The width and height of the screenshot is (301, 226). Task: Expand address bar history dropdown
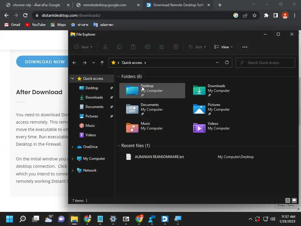(217, 62)
